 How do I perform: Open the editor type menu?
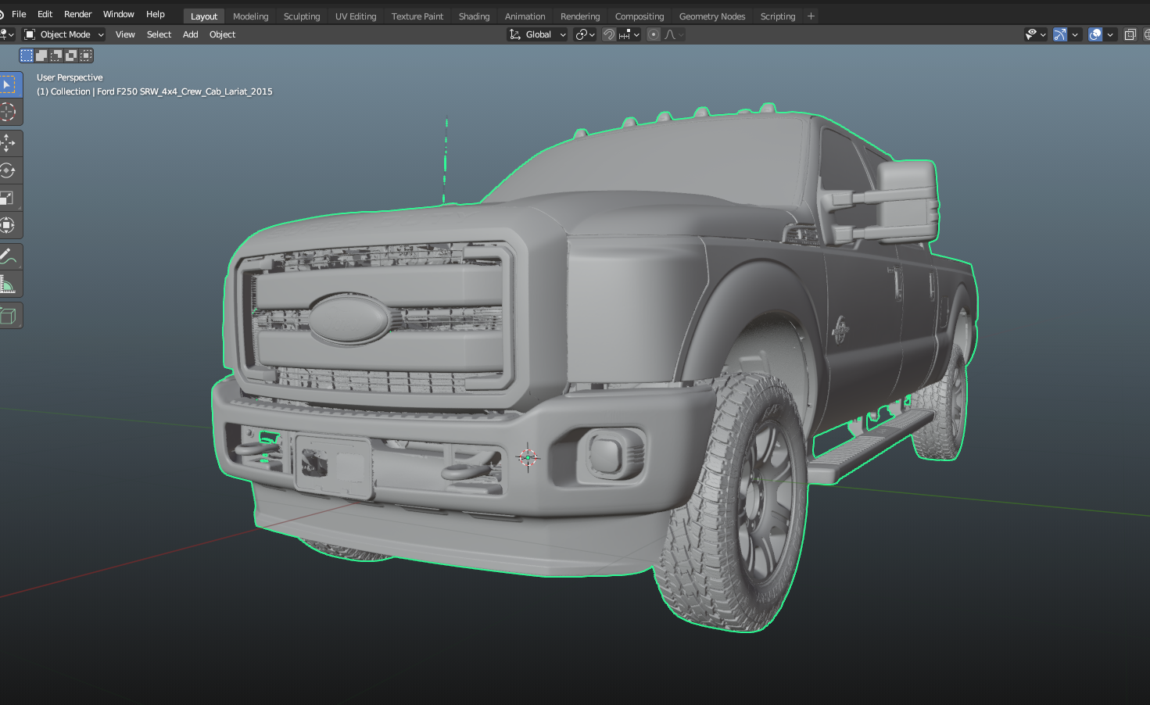click(x=7, y=34)
